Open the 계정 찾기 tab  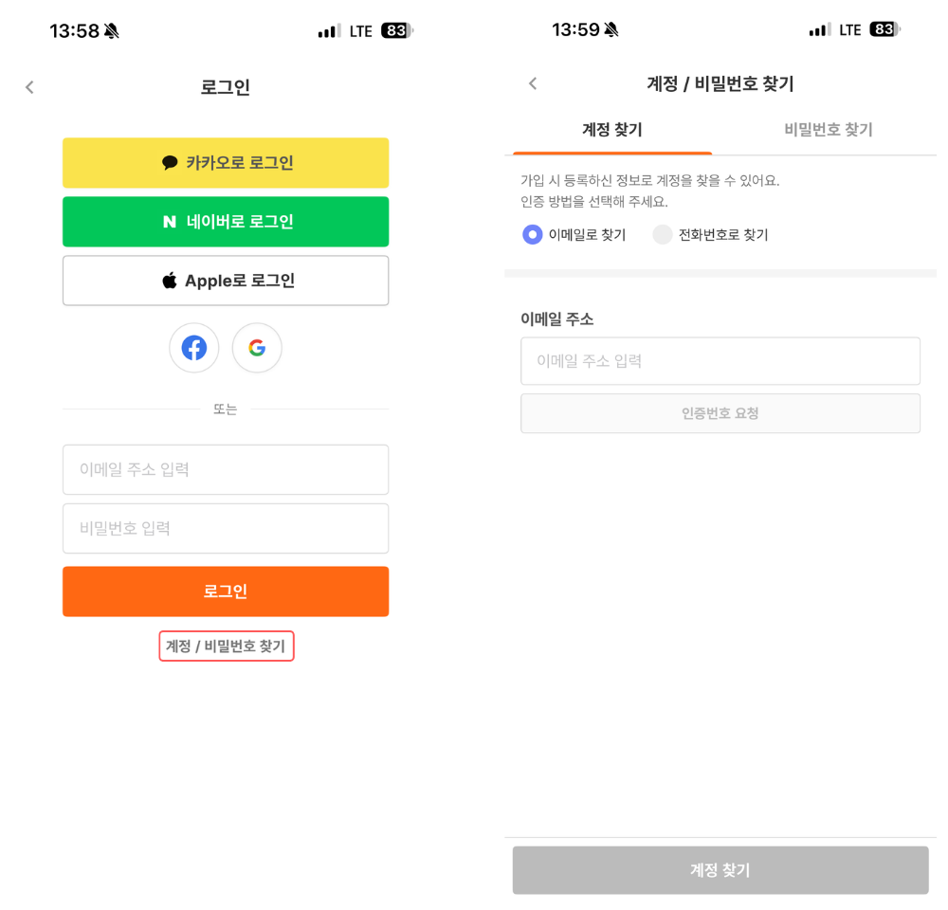tap(611, 131)
